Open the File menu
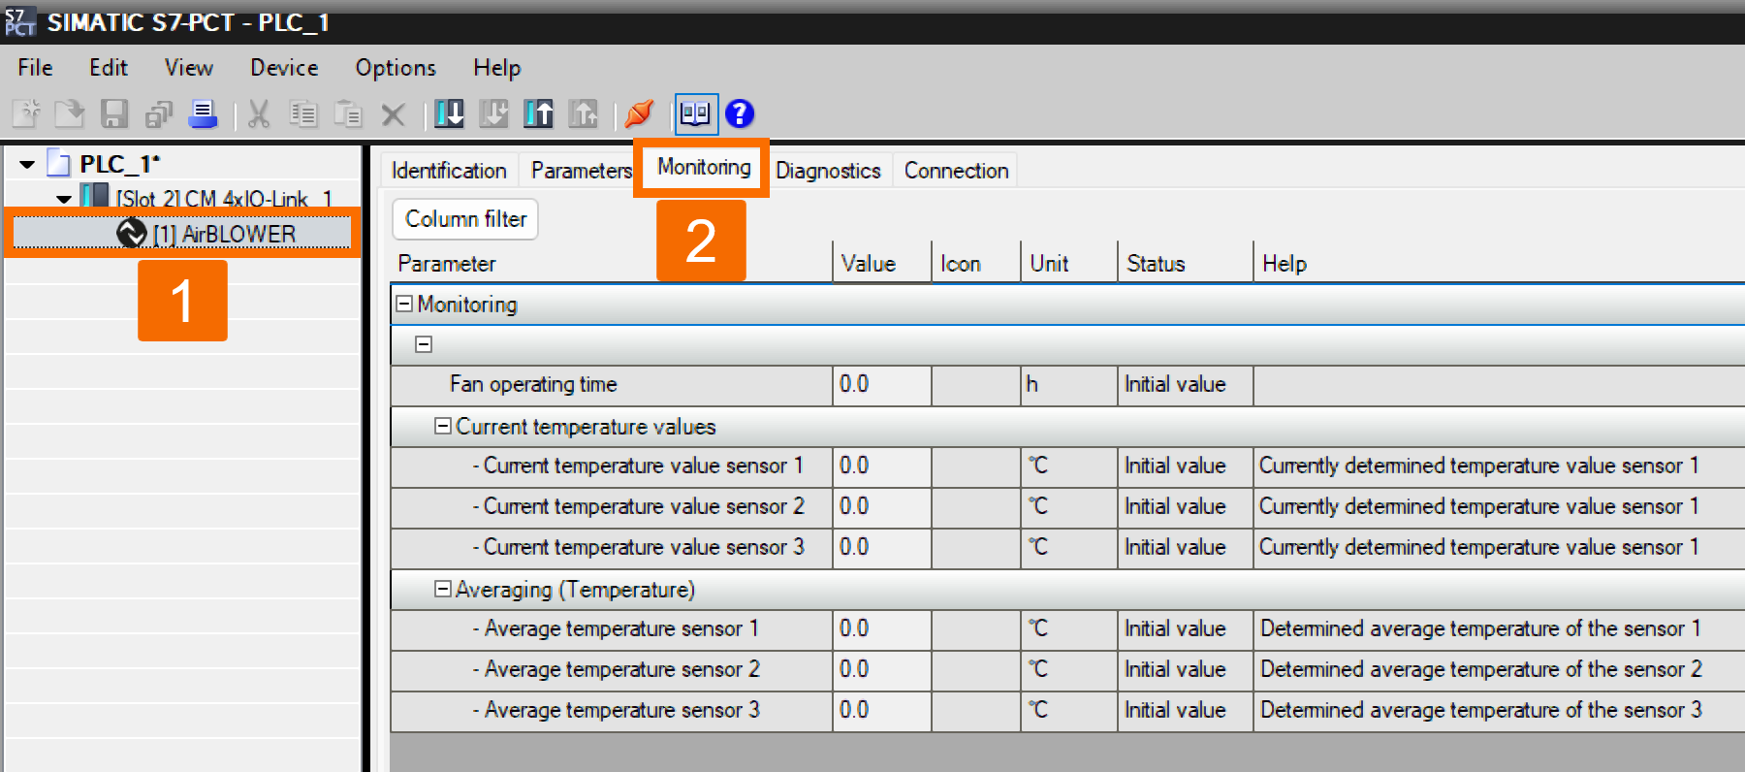Screen dimensions: 1745x772 (35, 68)
